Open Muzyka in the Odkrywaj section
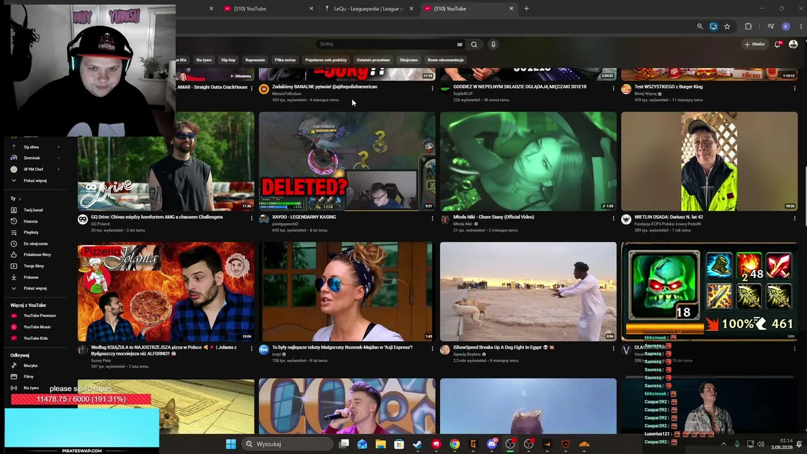The width and height of the screenshot is (807, 454). coord(30,366)
